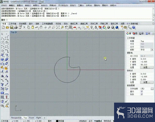Click the 毫米 units status bar entry
155x122 pixels.
pyautogui.click(x=50, y=121)
